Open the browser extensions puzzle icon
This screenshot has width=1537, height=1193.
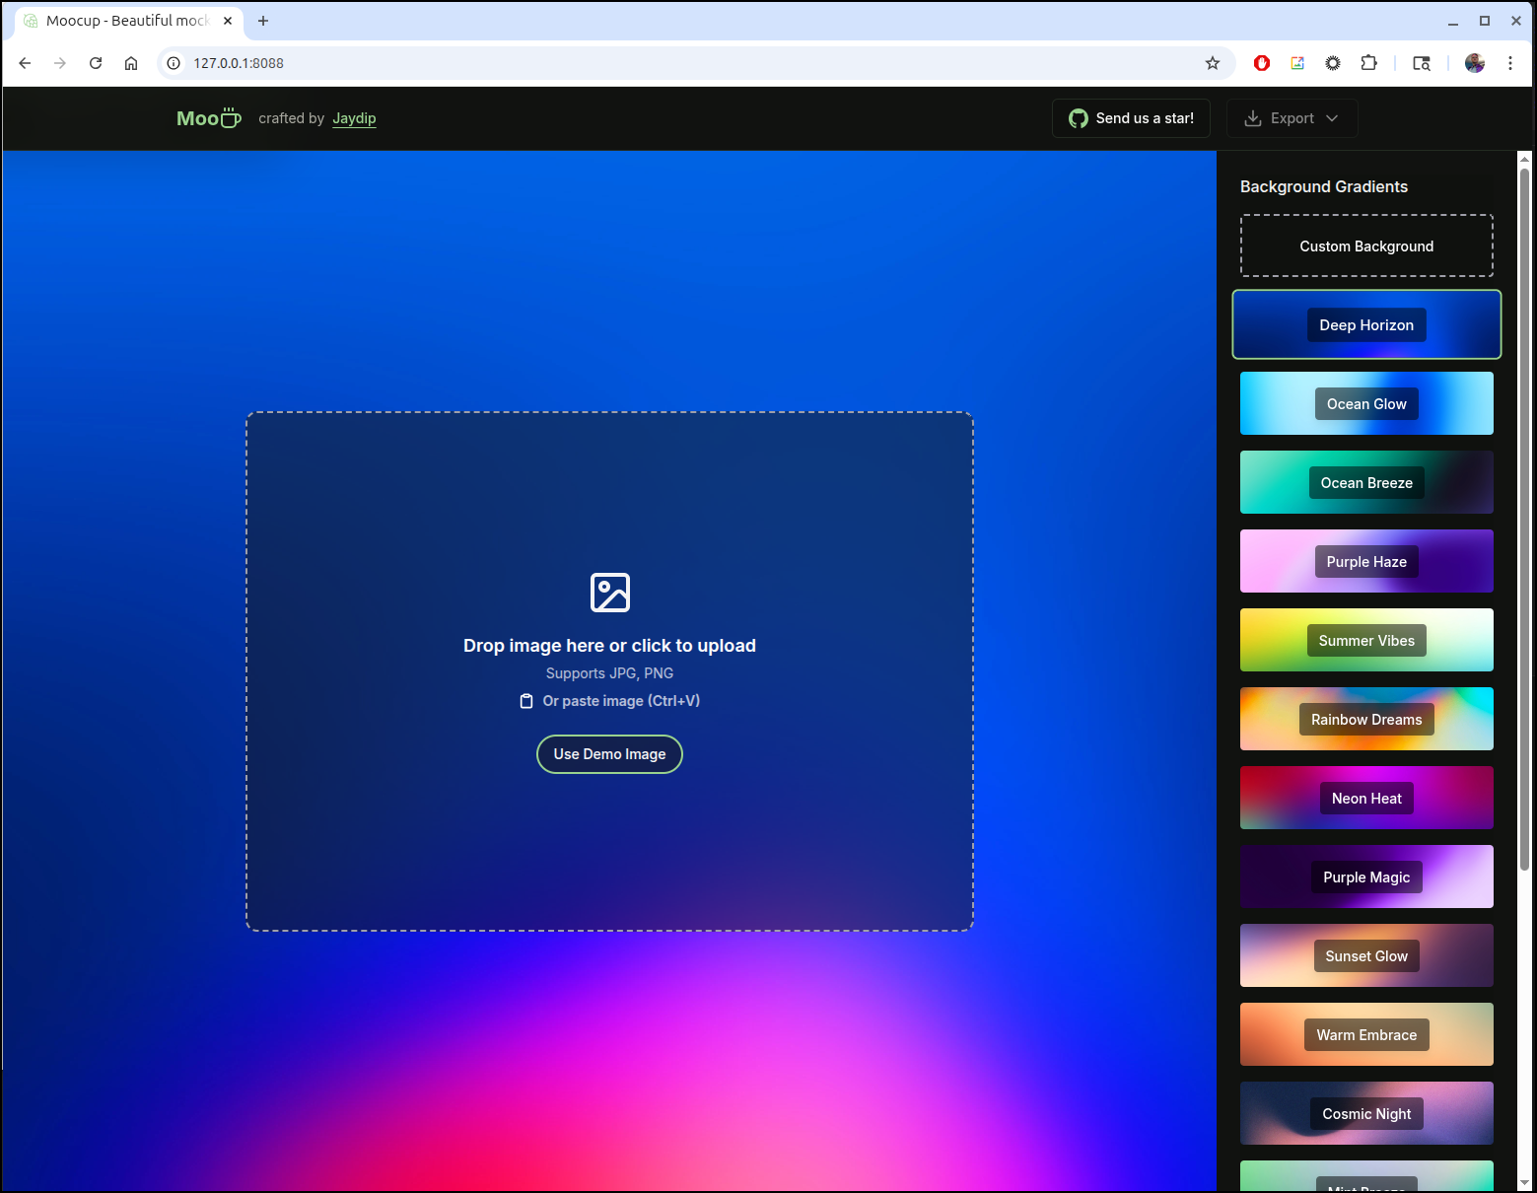(x=1368, y=63)
